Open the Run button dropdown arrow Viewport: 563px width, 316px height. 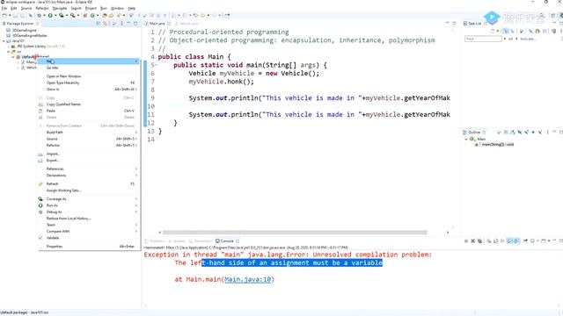point(55,16)
